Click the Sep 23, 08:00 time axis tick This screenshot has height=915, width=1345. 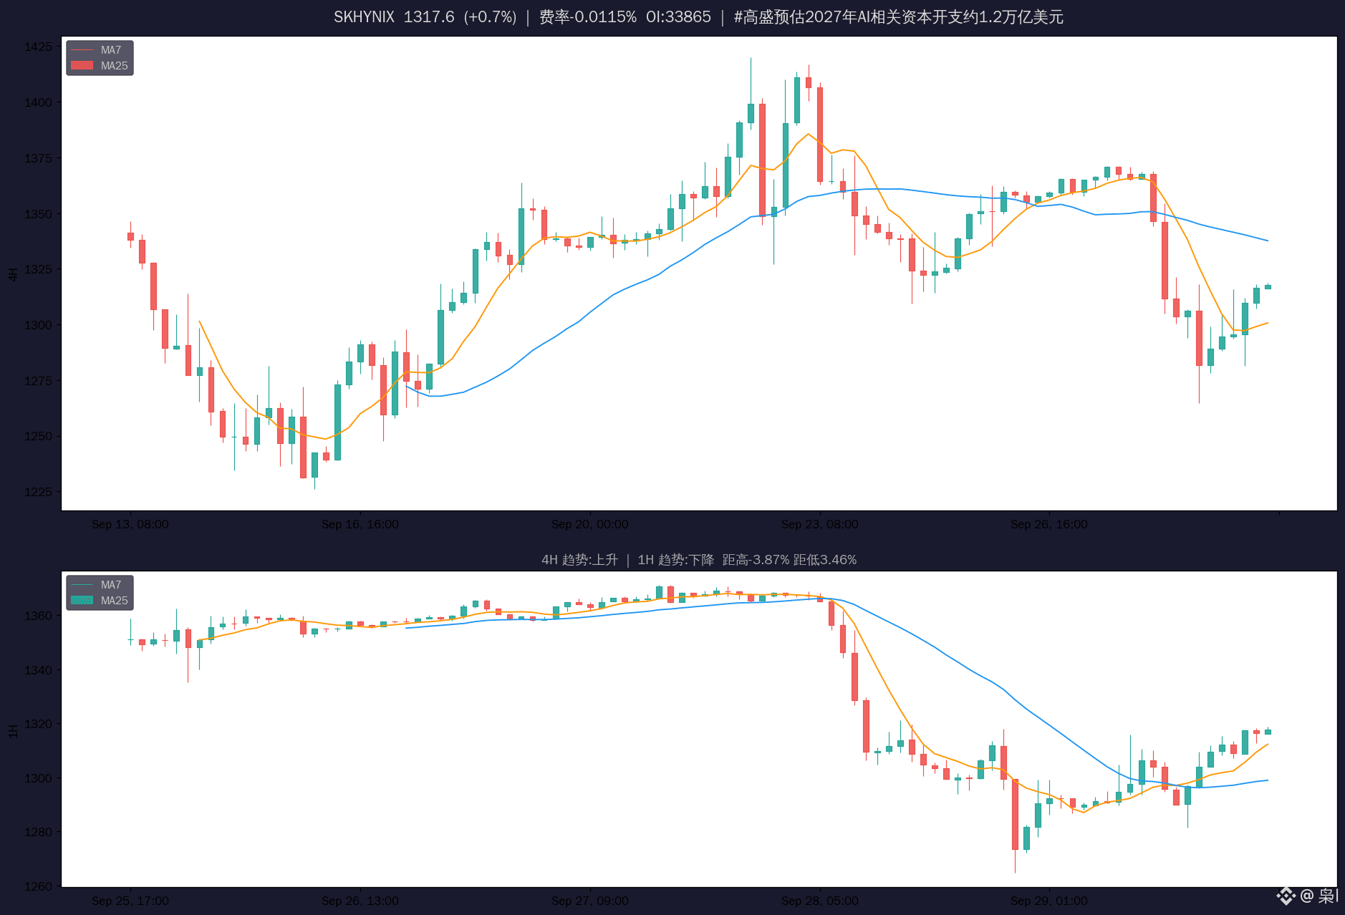point(820,525)
